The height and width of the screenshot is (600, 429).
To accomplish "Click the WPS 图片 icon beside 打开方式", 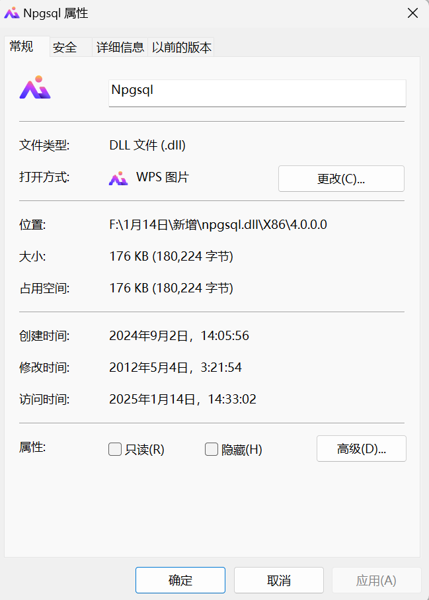I will tap(118, 178).
